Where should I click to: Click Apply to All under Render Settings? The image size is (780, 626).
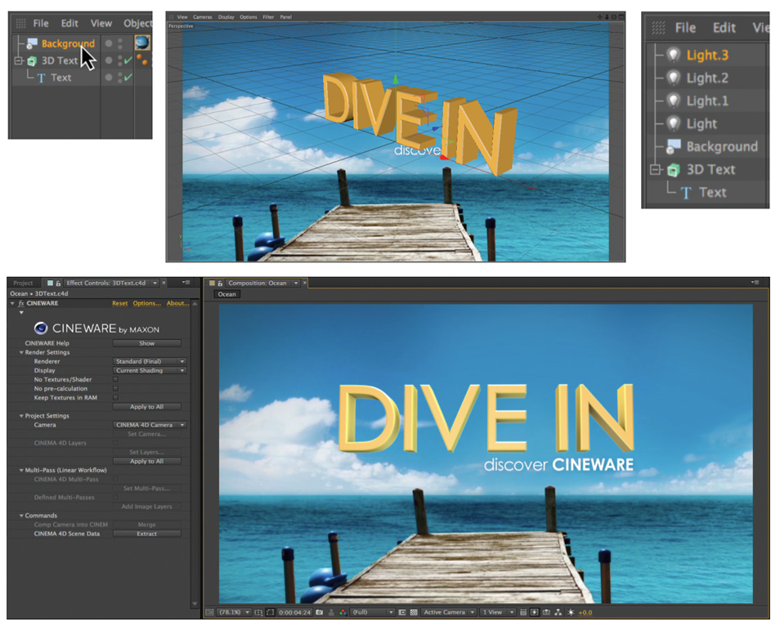pyautogui.click(x=146, y=407)
